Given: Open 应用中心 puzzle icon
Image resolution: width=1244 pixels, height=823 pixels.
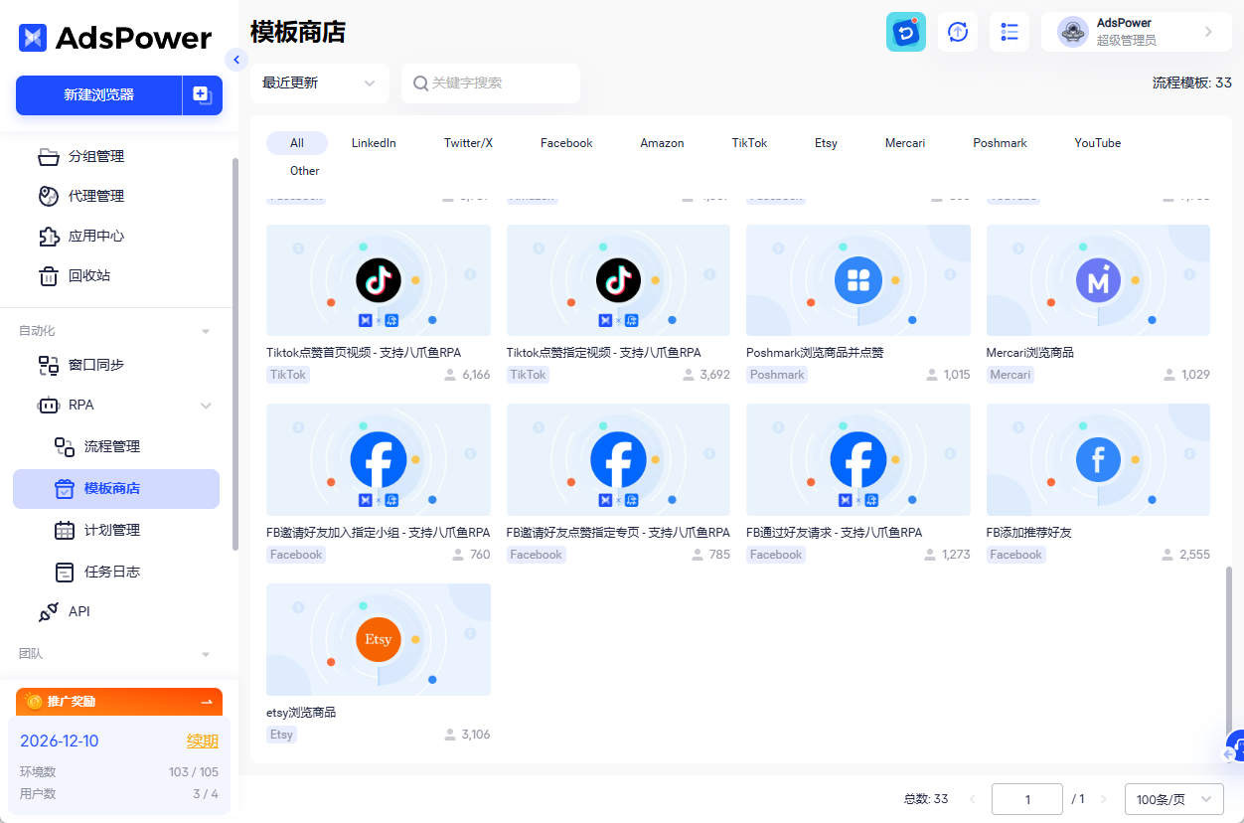Looking at the screenshot, I should [x=49, y=236].
